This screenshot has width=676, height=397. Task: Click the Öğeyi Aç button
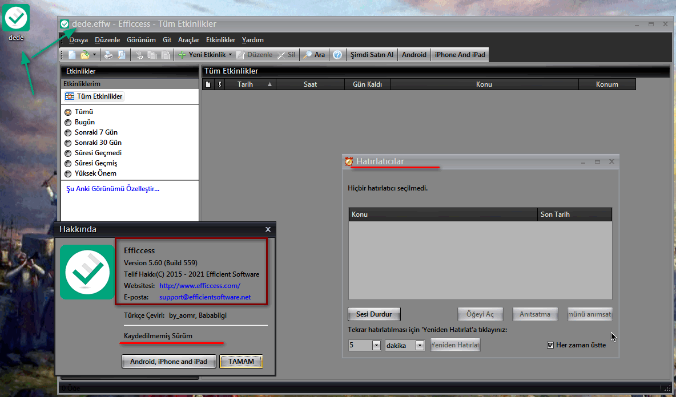click(480, 314)
